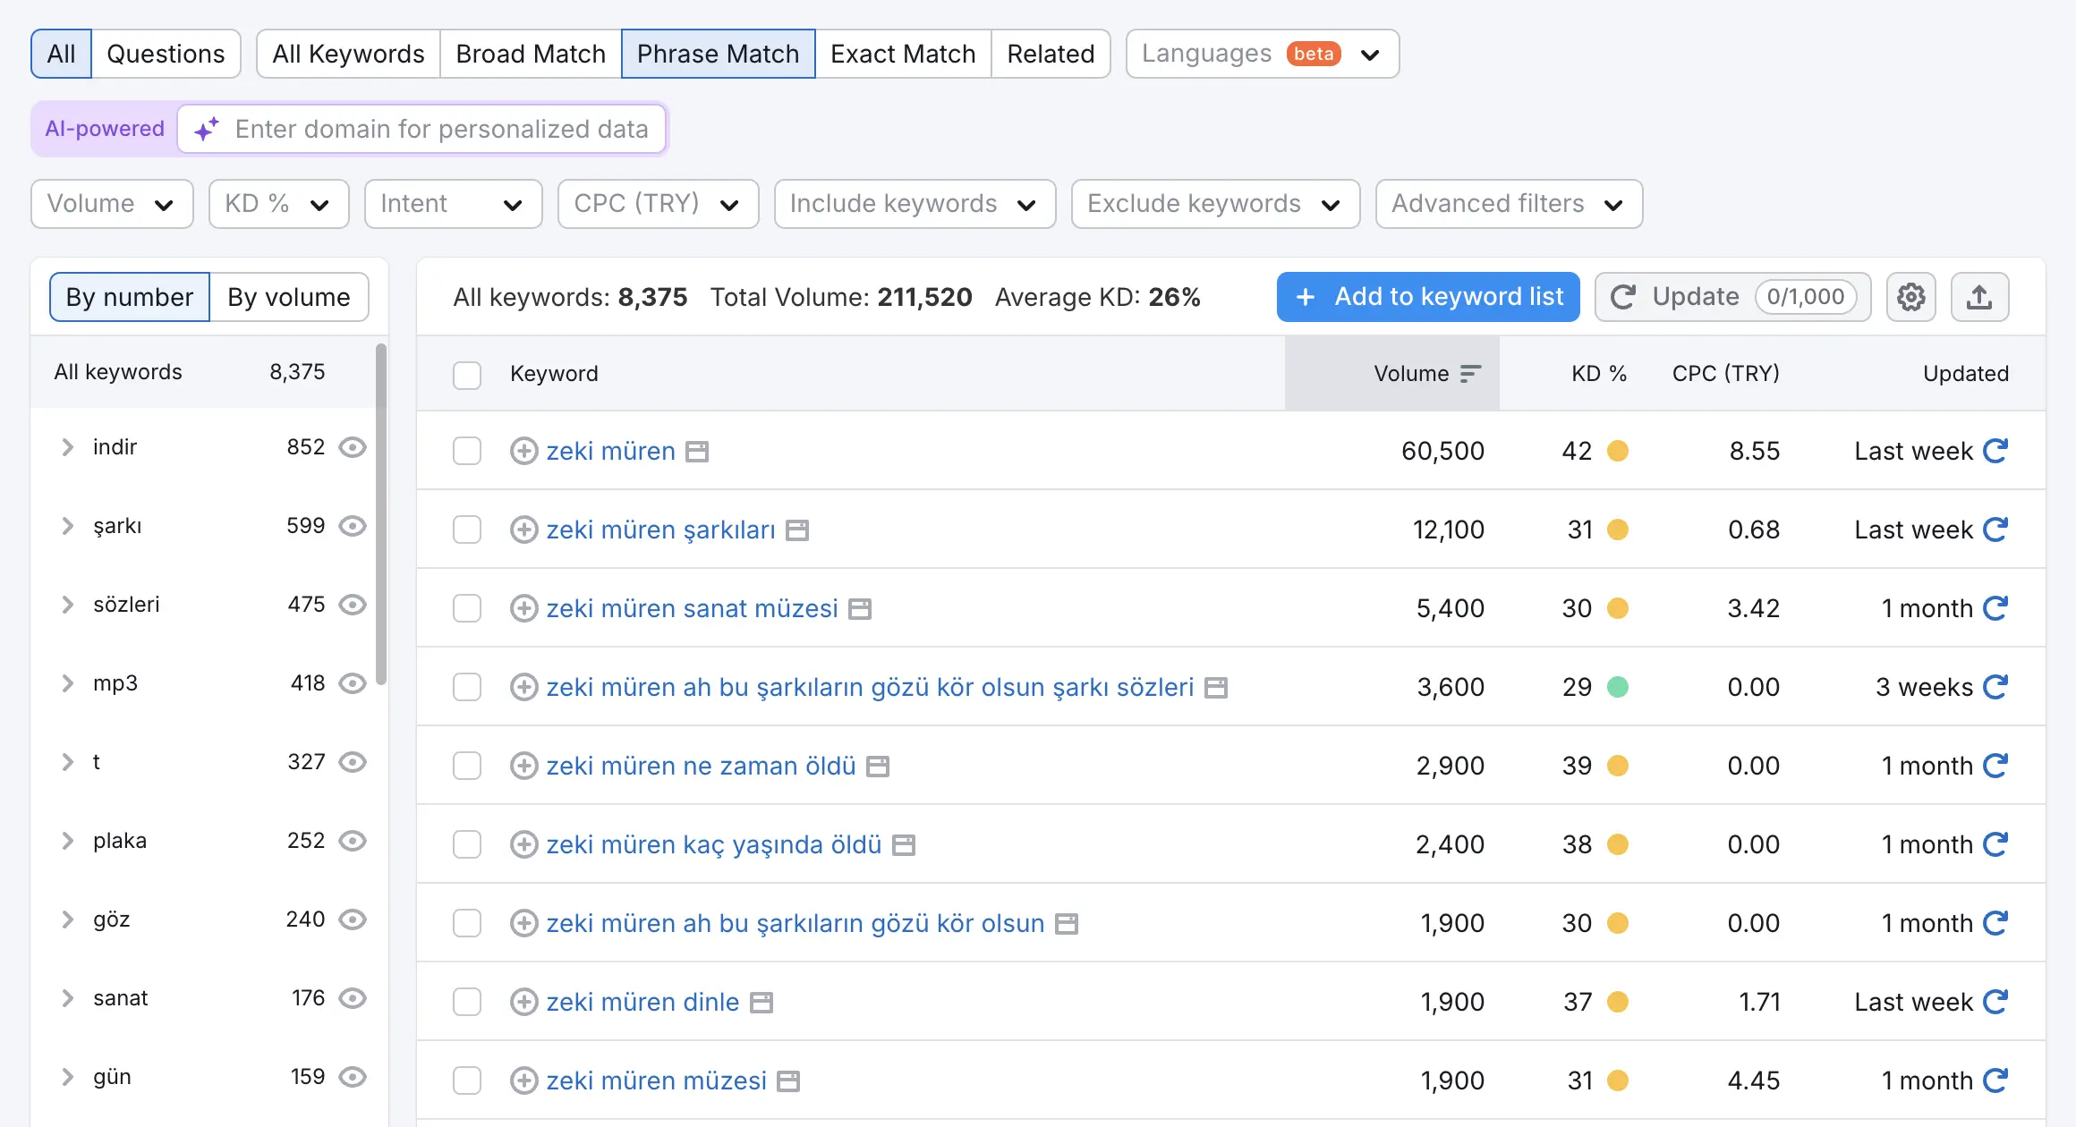This screenshot has width=2076, height=1127.
Task: Plus icon for 'zeki müren kaç yaşında öldü'
Action: click(523, 844)
